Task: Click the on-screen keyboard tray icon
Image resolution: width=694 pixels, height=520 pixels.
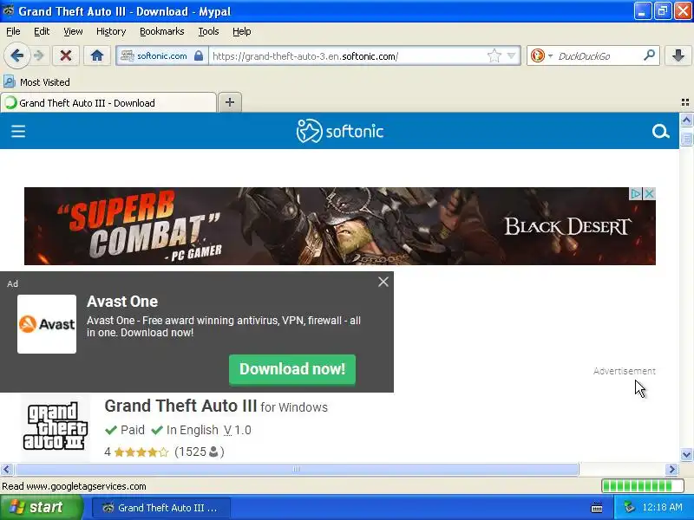Action: (x=597, y=508)
